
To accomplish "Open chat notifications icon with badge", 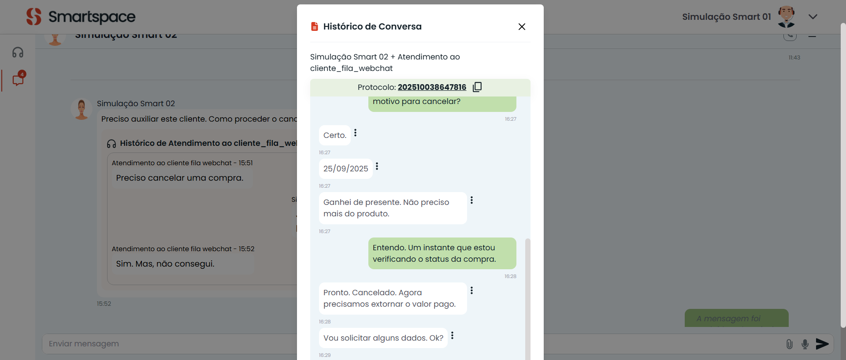I will [x=18, y=80].
